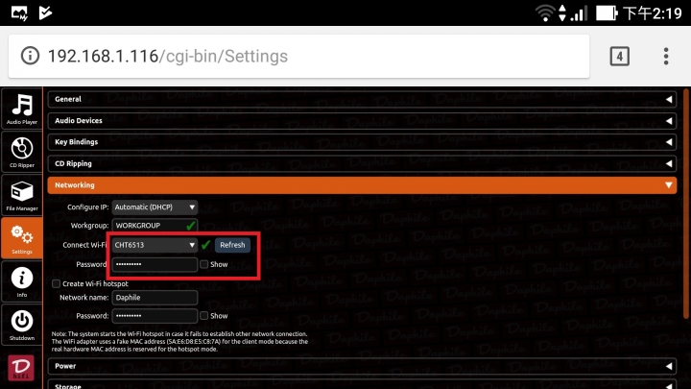Tap the Wi-Fi signal status icon
Viewport: 691px width, 389px height.
tap(545, 12)
